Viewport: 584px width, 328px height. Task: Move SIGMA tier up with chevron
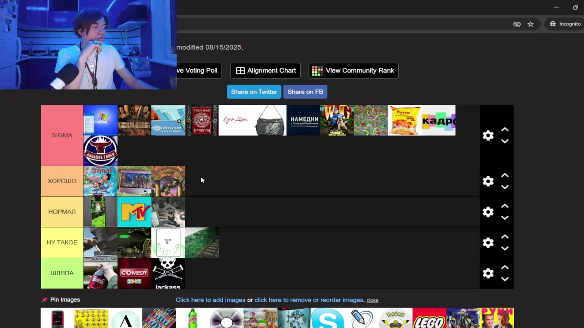coord(505,130)
